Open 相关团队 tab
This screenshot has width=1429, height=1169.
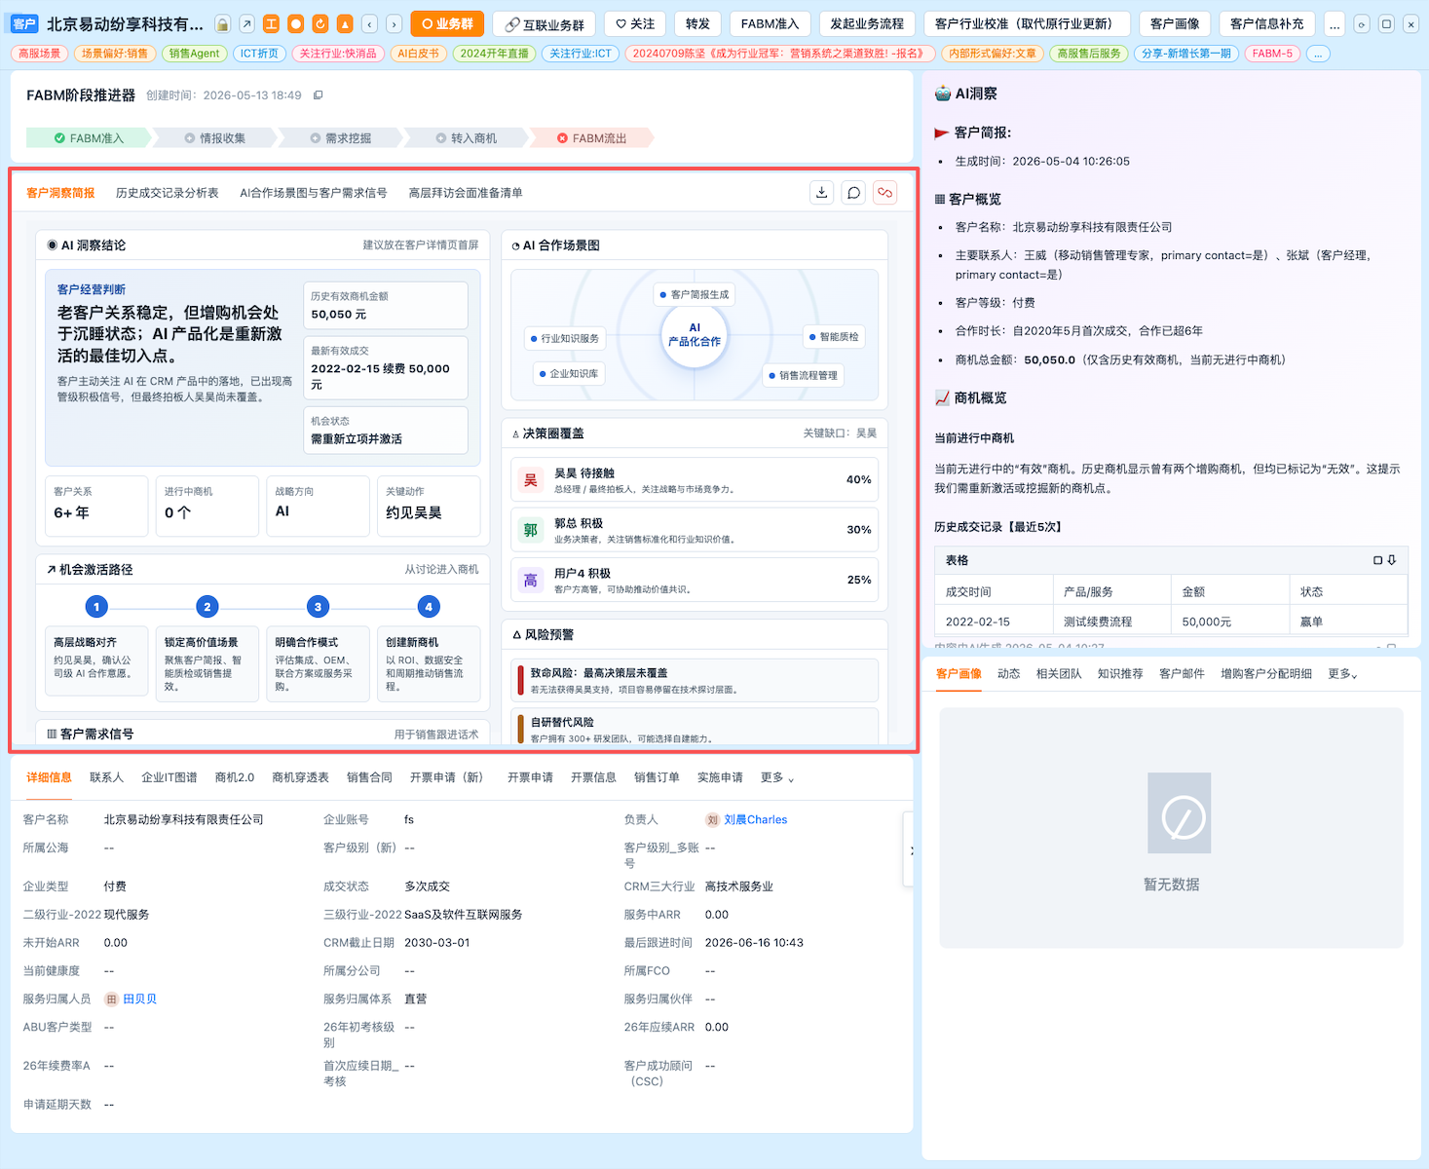[x=1059, y=674]
